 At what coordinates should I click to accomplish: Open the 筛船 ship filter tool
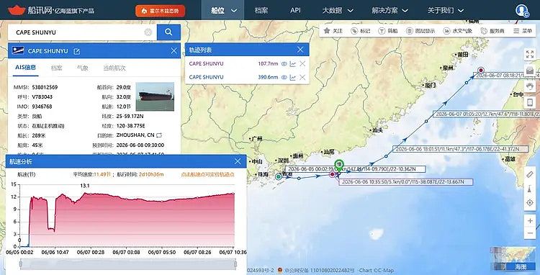tap(388, 31)
